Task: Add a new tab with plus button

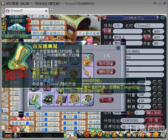Action: [52, 11]
